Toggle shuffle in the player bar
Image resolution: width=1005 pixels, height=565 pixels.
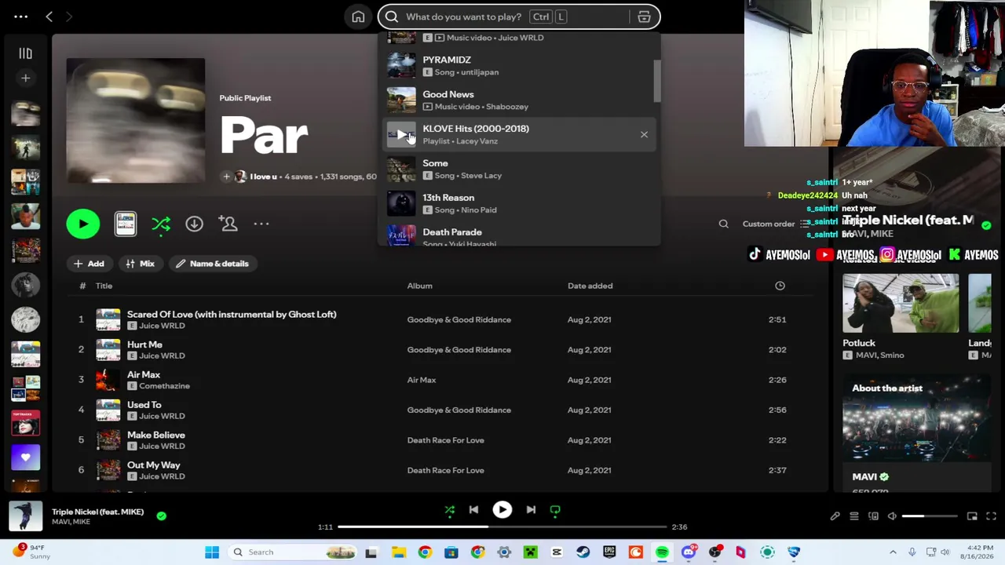click(450, 510)
